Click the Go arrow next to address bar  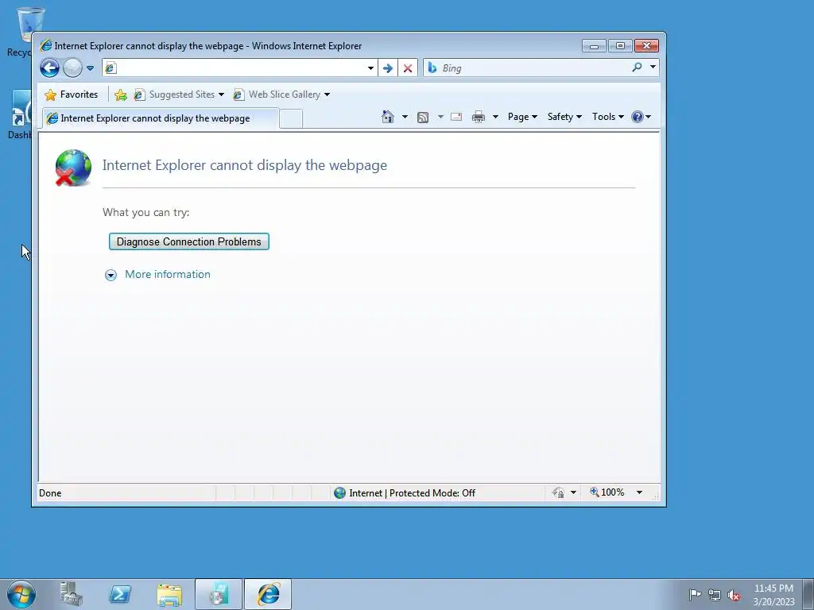pos(388,68)
